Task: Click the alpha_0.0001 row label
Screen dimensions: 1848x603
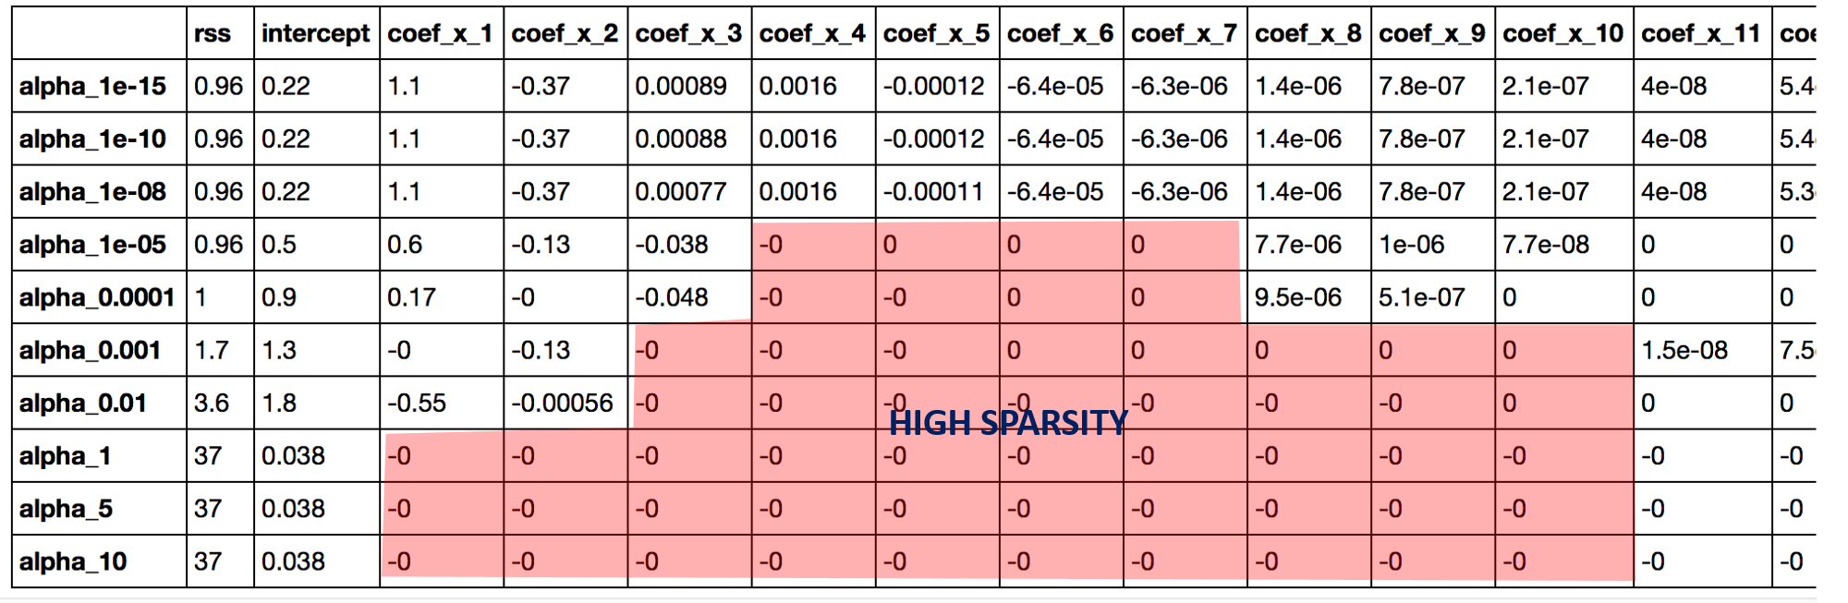Action: coord(97,297)
